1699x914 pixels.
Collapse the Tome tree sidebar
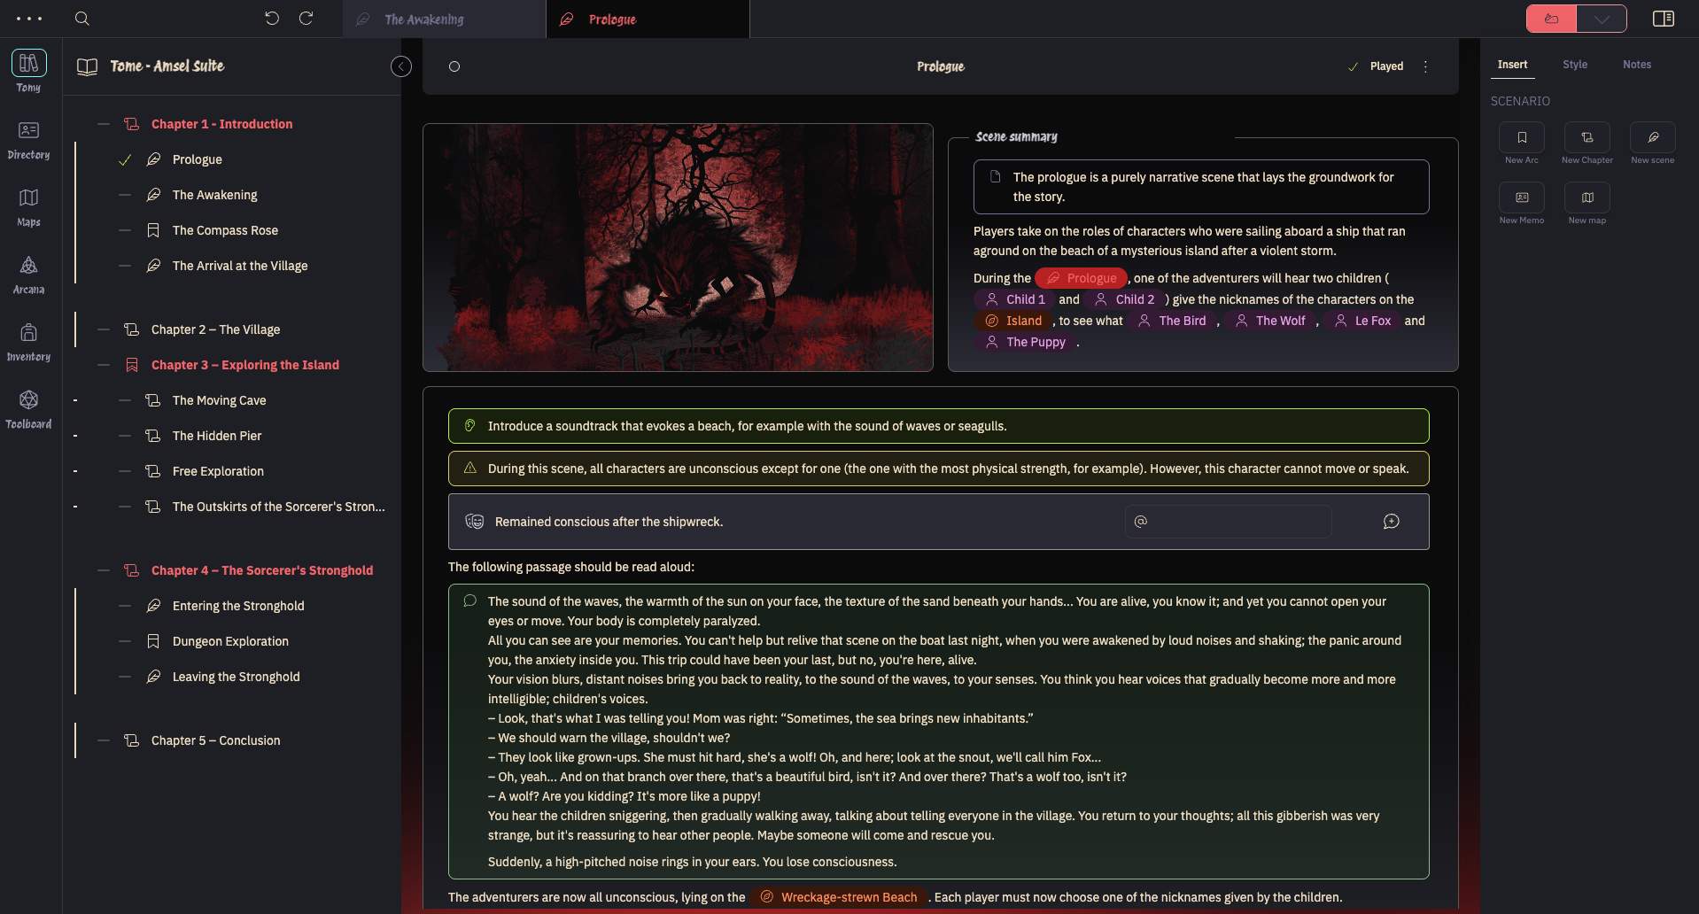[x=401, y=66]
